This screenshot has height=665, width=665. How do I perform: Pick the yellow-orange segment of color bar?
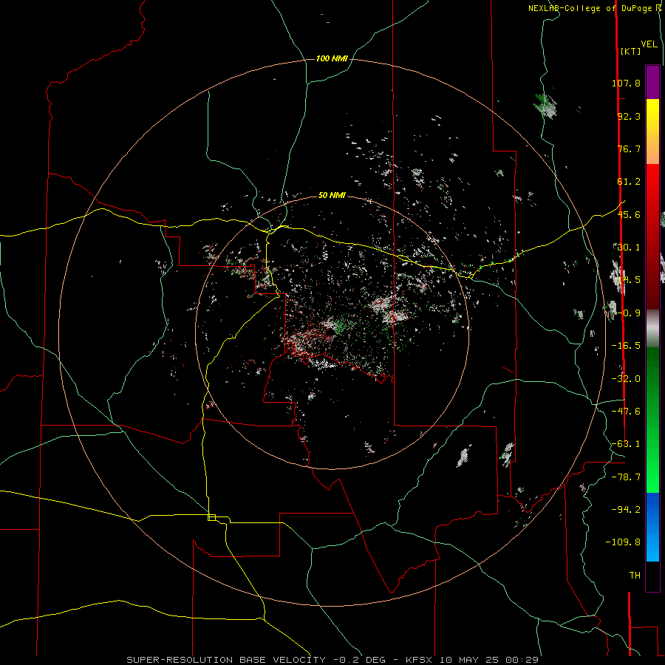[x=652, y=132]
